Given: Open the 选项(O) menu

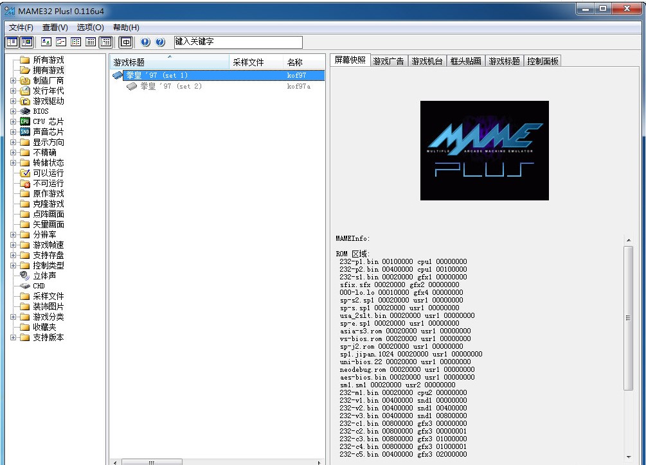Looking at the screenshot, I should [90, 28].
